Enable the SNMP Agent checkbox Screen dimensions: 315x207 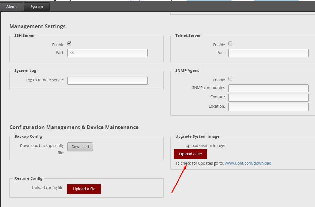(x=230, y=79)
